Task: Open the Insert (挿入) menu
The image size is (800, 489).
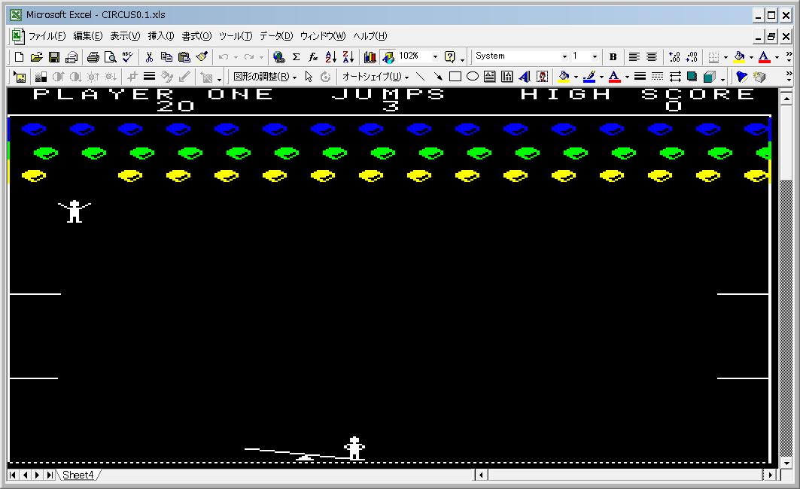Action: click(x=161, y=35)
